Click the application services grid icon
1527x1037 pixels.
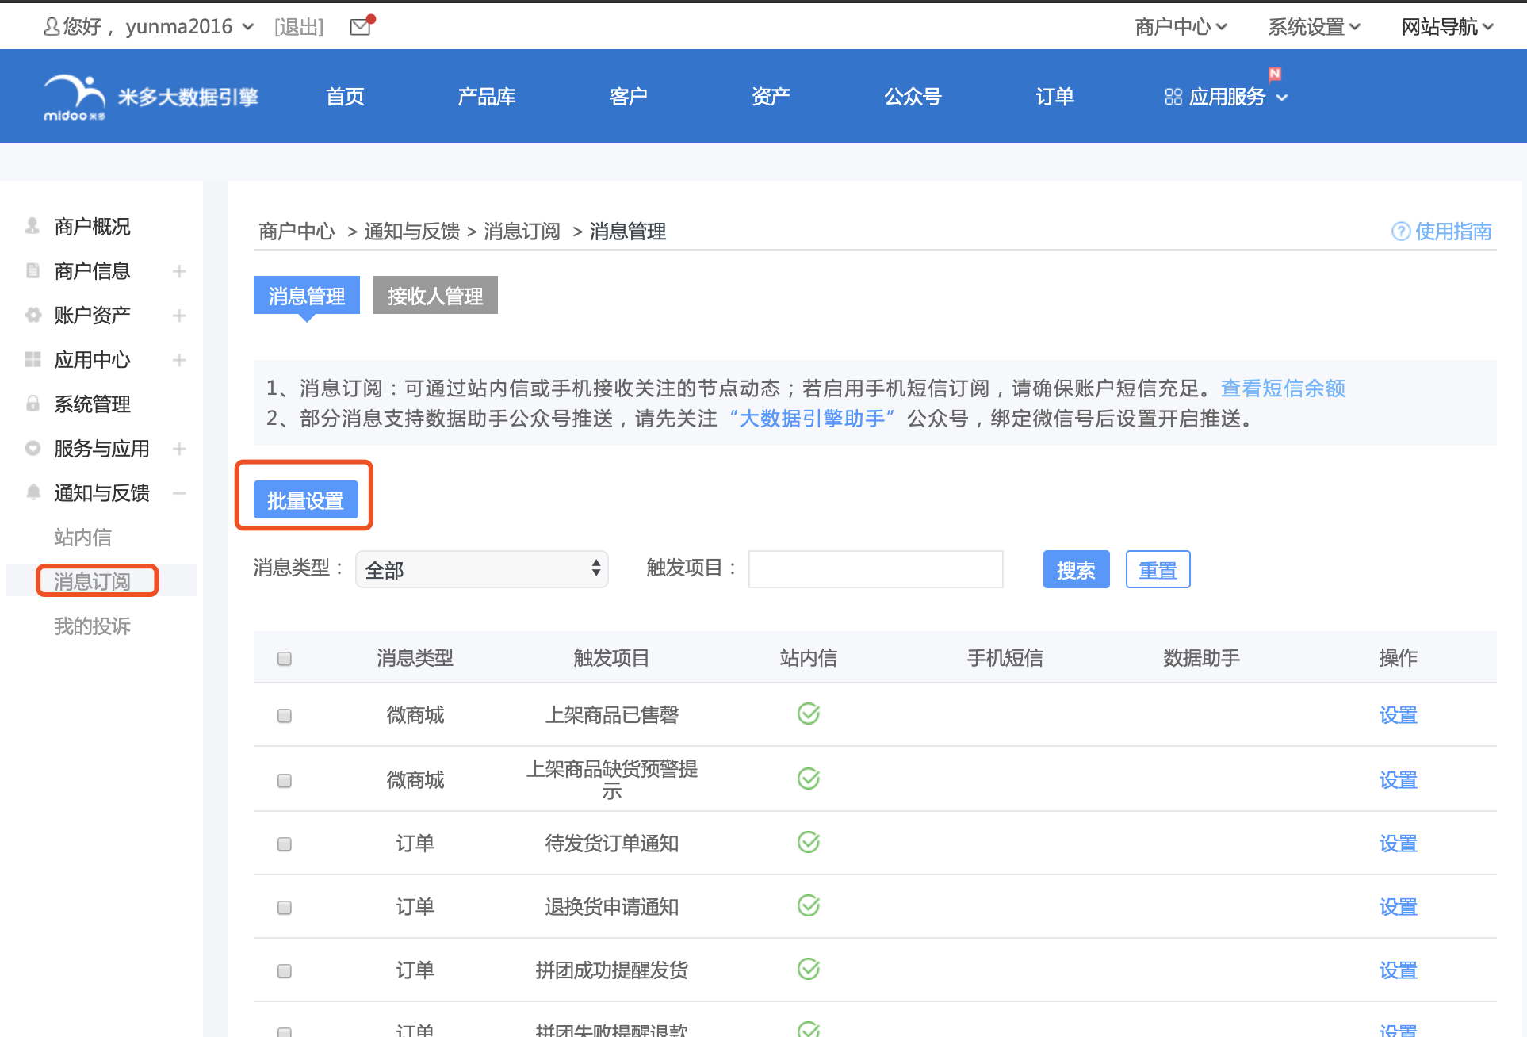[1173, 97]
